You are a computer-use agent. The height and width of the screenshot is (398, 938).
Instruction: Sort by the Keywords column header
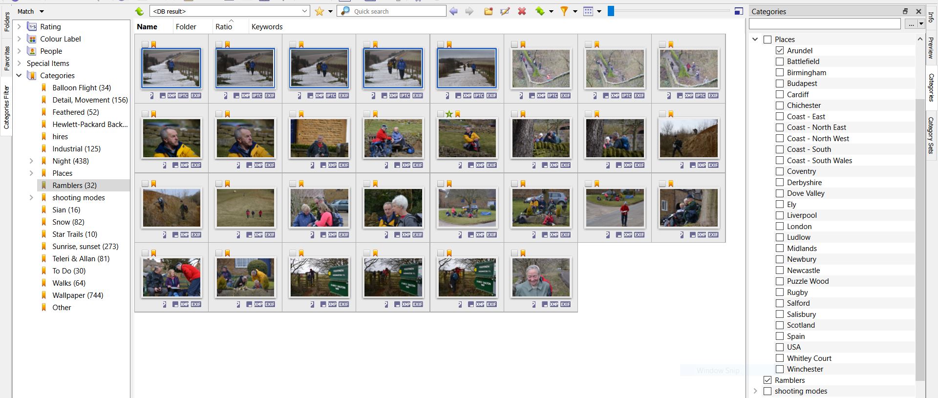(267, 27)
